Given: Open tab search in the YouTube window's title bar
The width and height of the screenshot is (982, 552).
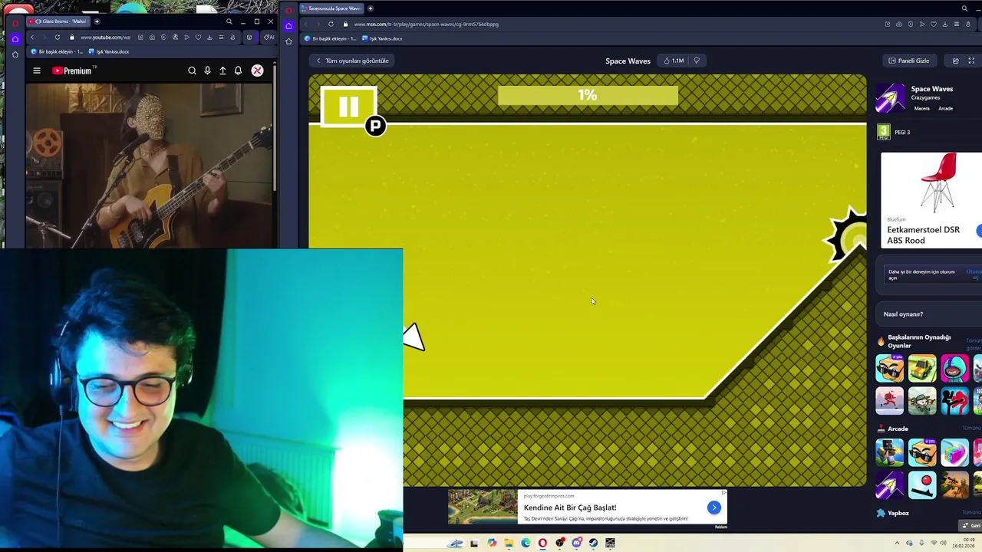Looking at the screenshot, I should [229, 21].
